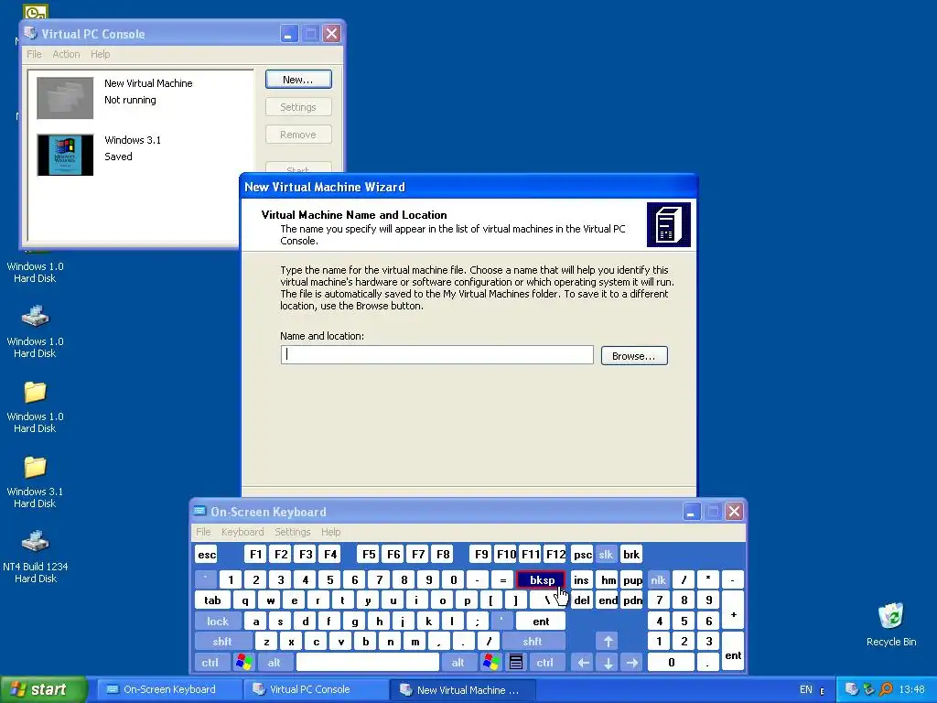Select the New Virtual Machine thumbnail
The height and width of the screenshot is (703, 937).
coord(65,98)
